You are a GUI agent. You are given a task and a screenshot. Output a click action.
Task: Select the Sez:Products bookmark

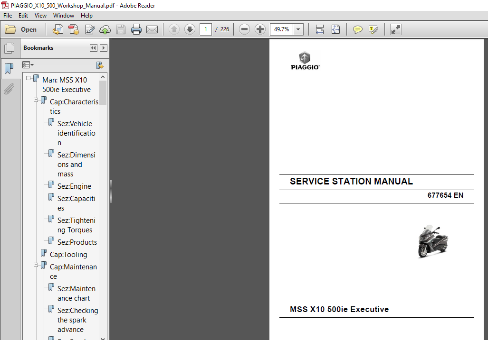click(77, 242)
